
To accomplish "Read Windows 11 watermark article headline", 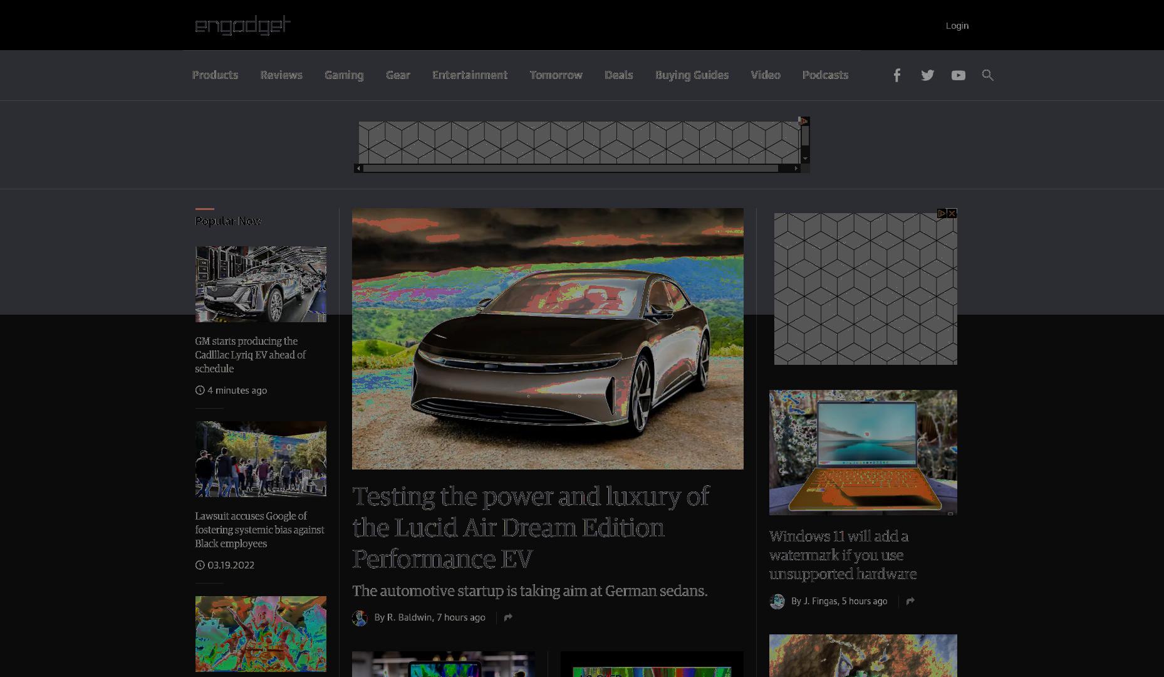I will [x=843, y=555].
